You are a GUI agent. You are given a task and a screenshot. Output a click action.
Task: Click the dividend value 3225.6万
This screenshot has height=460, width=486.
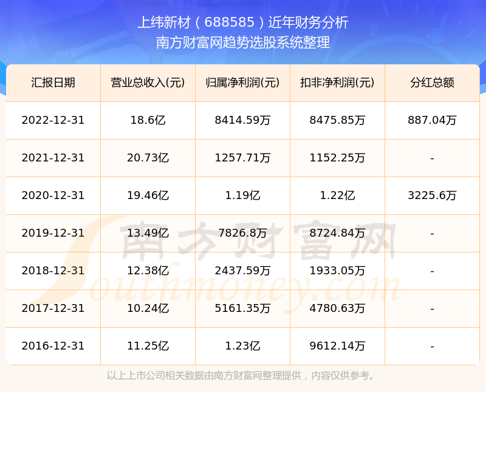click(432, 195)
